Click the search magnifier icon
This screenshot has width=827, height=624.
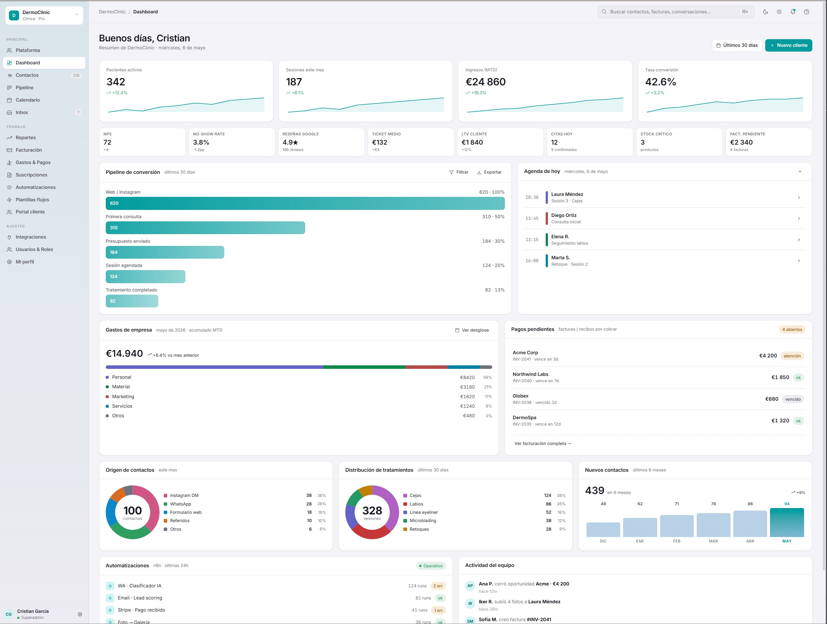pos(604,11)
